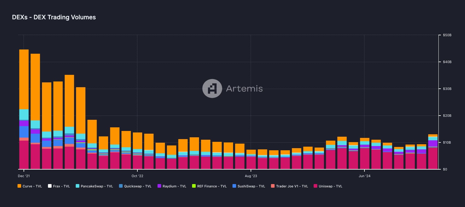Click the Oct '22 x-axis label
This screenshot has height=207, width=465.
(137, 176)
